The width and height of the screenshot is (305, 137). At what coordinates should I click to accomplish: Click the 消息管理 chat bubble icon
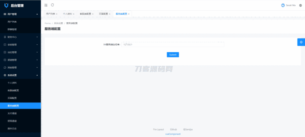point(5,68)
